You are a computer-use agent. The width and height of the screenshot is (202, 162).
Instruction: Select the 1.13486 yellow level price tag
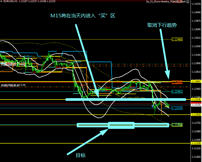[x=177, y=39]
